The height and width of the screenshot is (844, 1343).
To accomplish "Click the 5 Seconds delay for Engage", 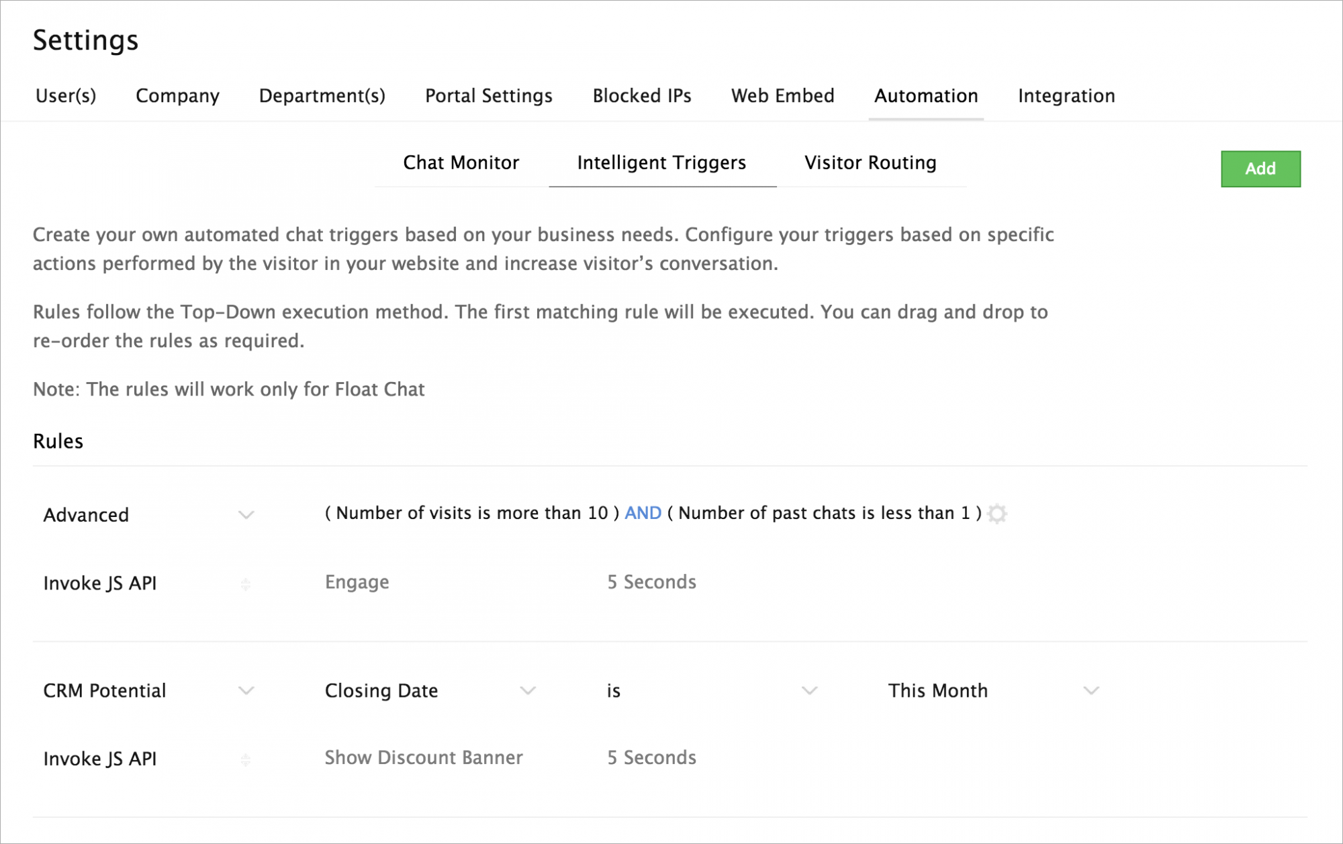I will click(651, 582).
